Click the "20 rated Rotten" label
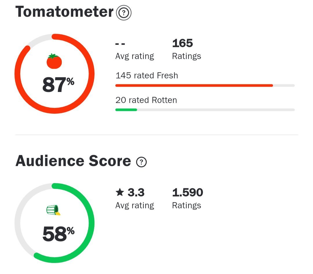The image size is (313, 274). pos(146,100)
